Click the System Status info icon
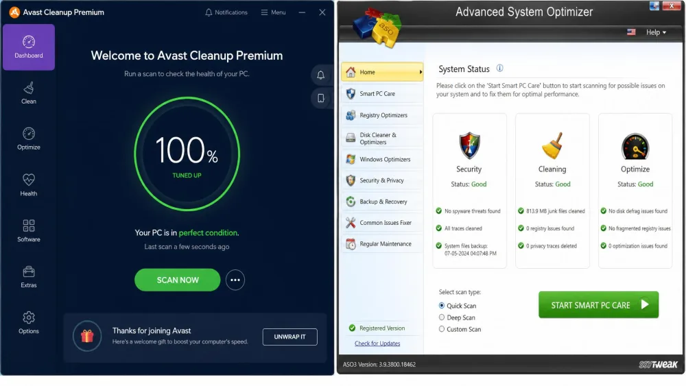Screen dimensions: 686x386 pyautogui.click(x=499, y=68)
